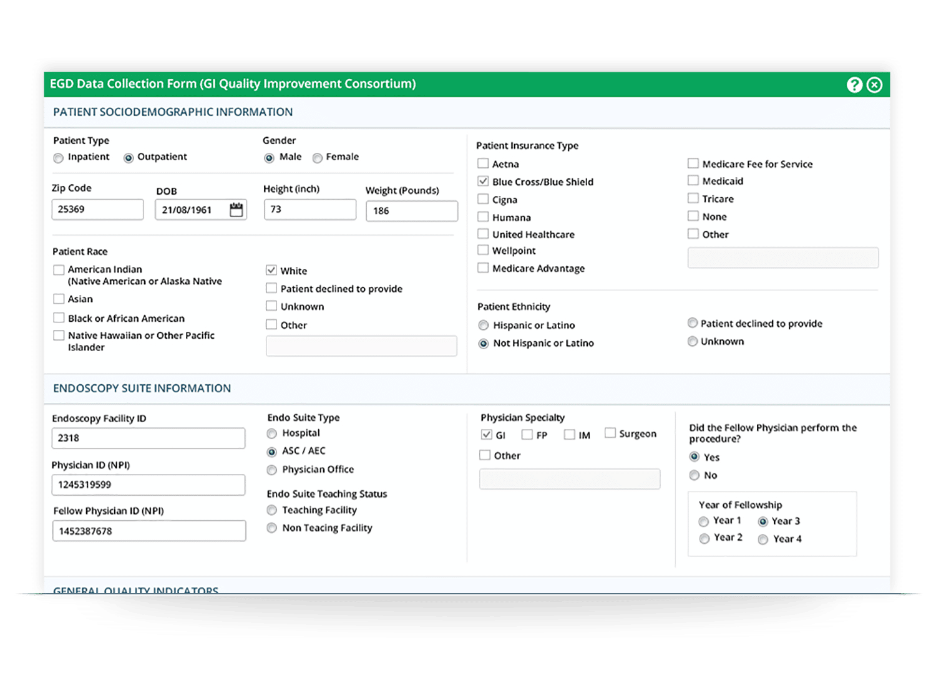This screenshot has height=696, width=936.
Task: Click the Other insurance text field
Action: click(x=783, y=258)
